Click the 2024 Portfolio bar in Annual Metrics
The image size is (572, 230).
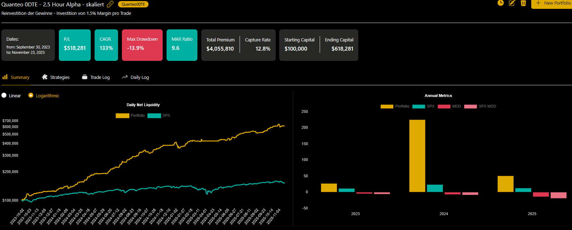(417, 156)
